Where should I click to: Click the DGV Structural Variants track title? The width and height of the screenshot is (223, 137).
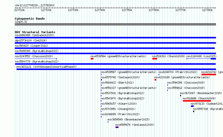click(35, 32)
